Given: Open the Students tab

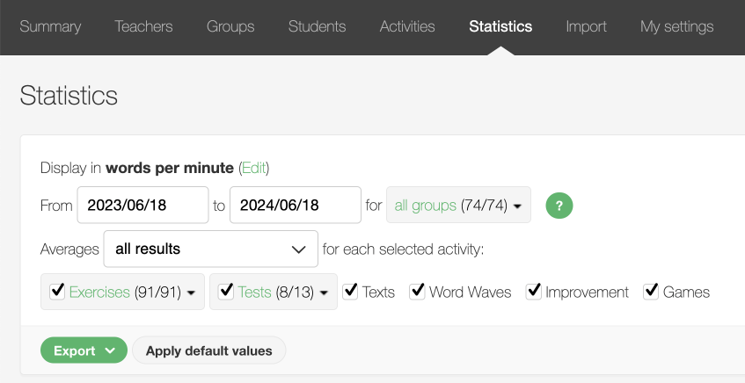Looking at the screenshot, I should (317, 26).
